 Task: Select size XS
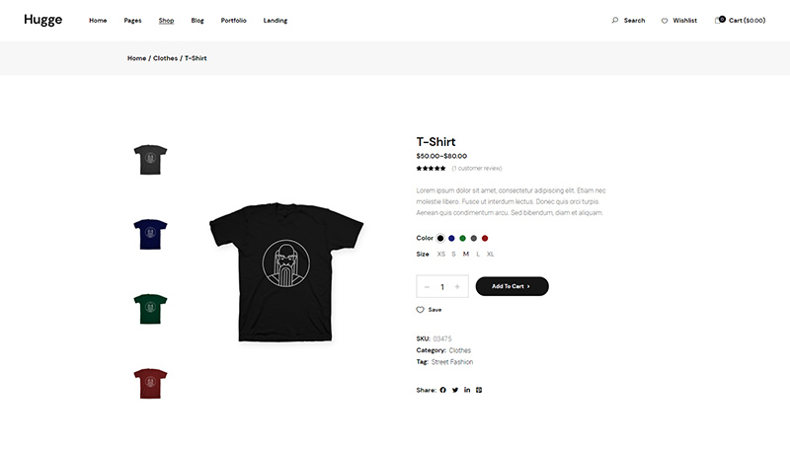(441, 255)
